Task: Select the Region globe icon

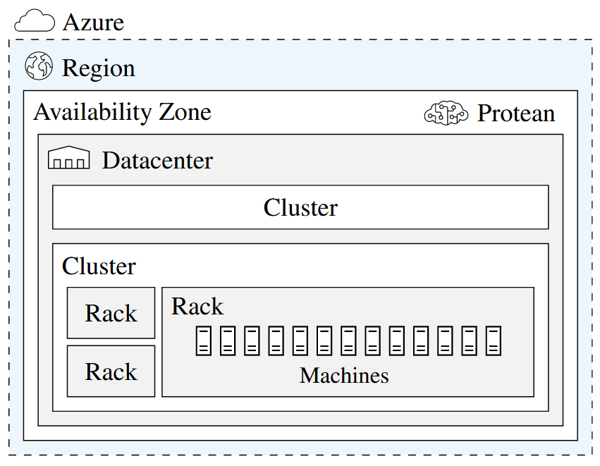Action: (39, 67)
